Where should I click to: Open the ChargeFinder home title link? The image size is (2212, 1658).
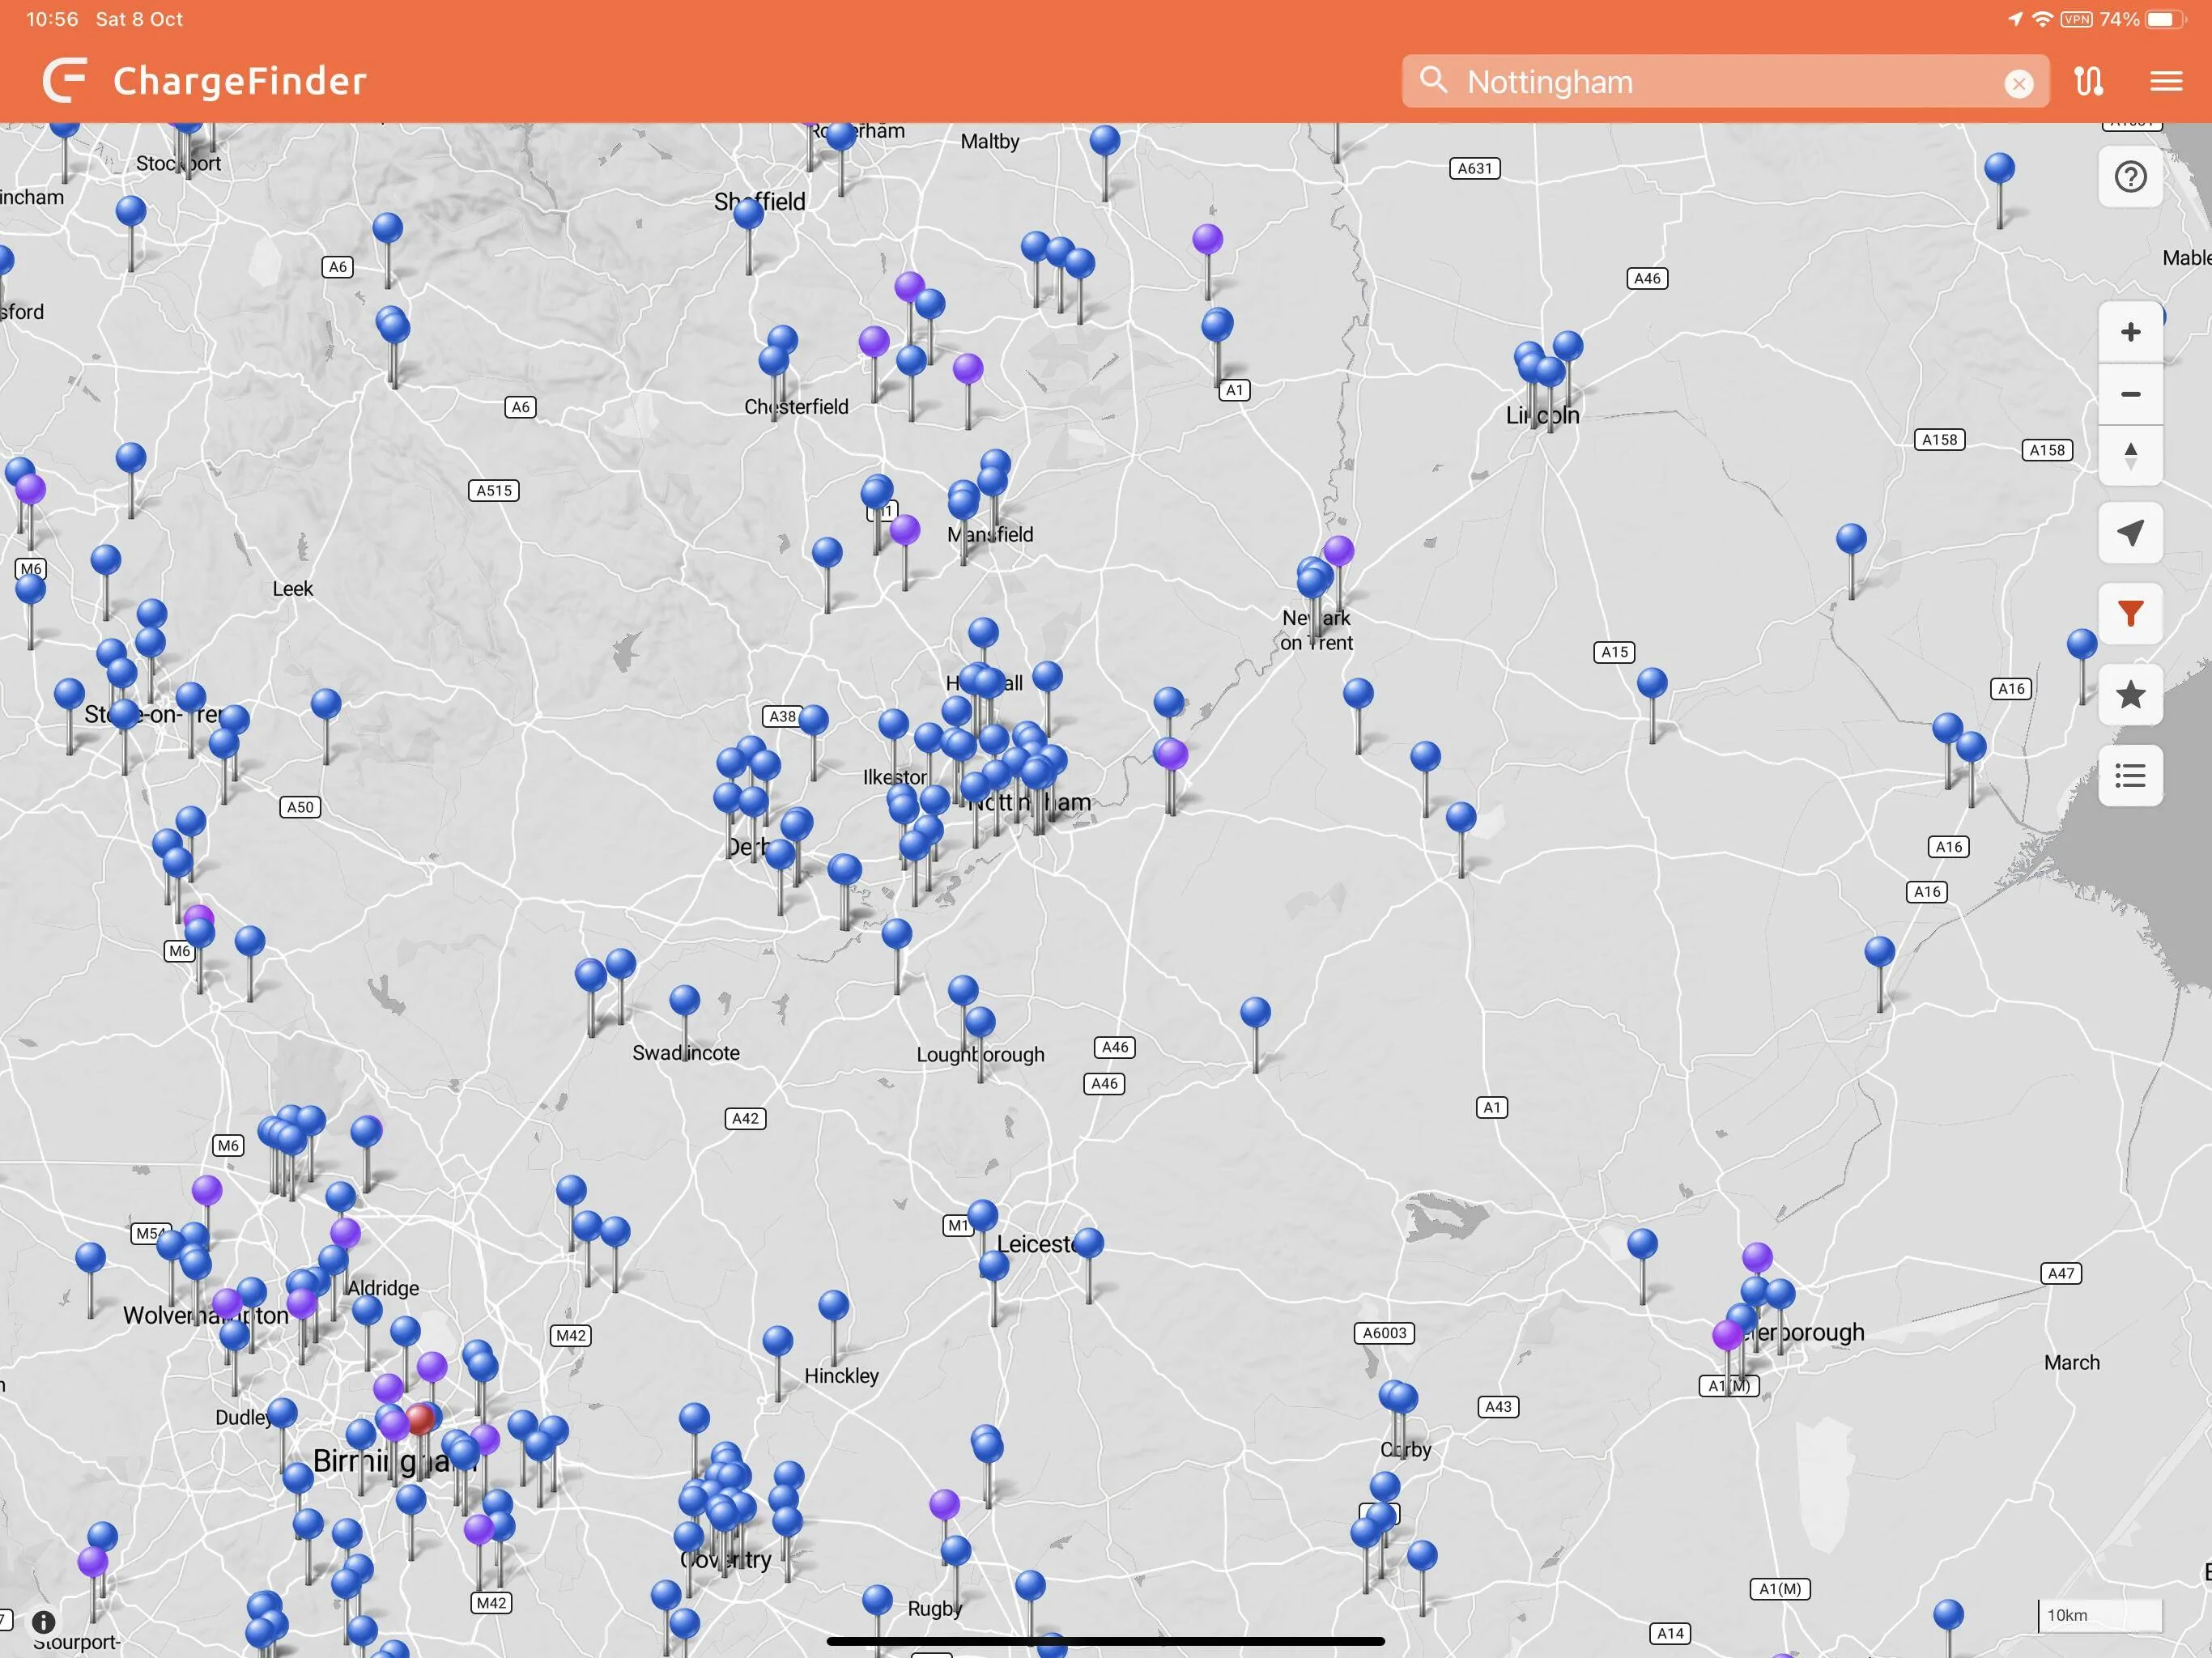[x=240, y=81]
